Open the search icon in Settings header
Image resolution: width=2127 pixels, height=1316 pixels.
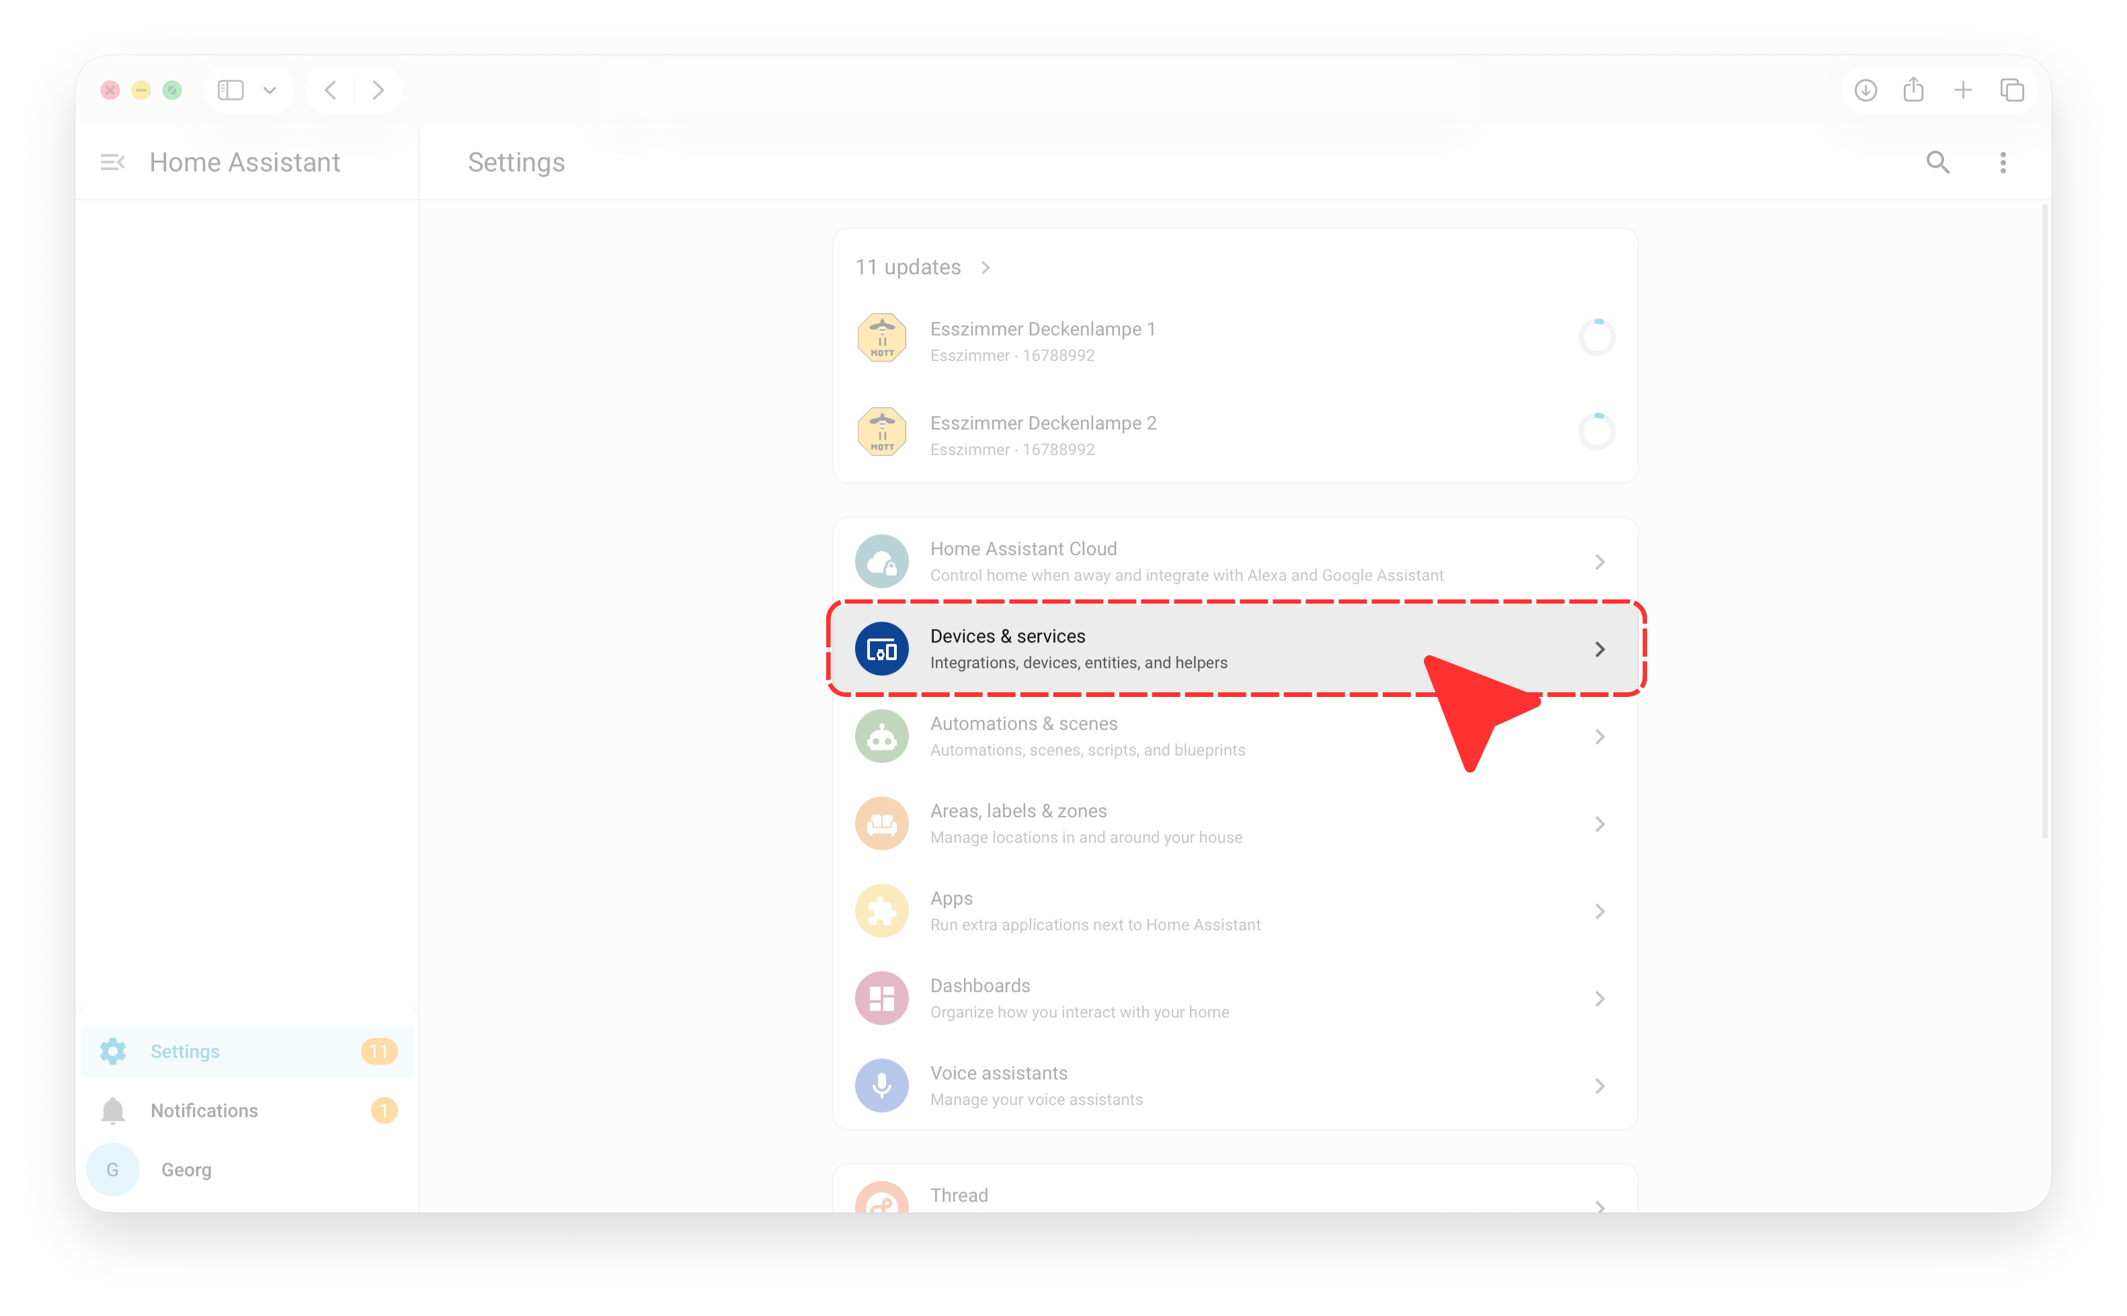(1937, 162)
